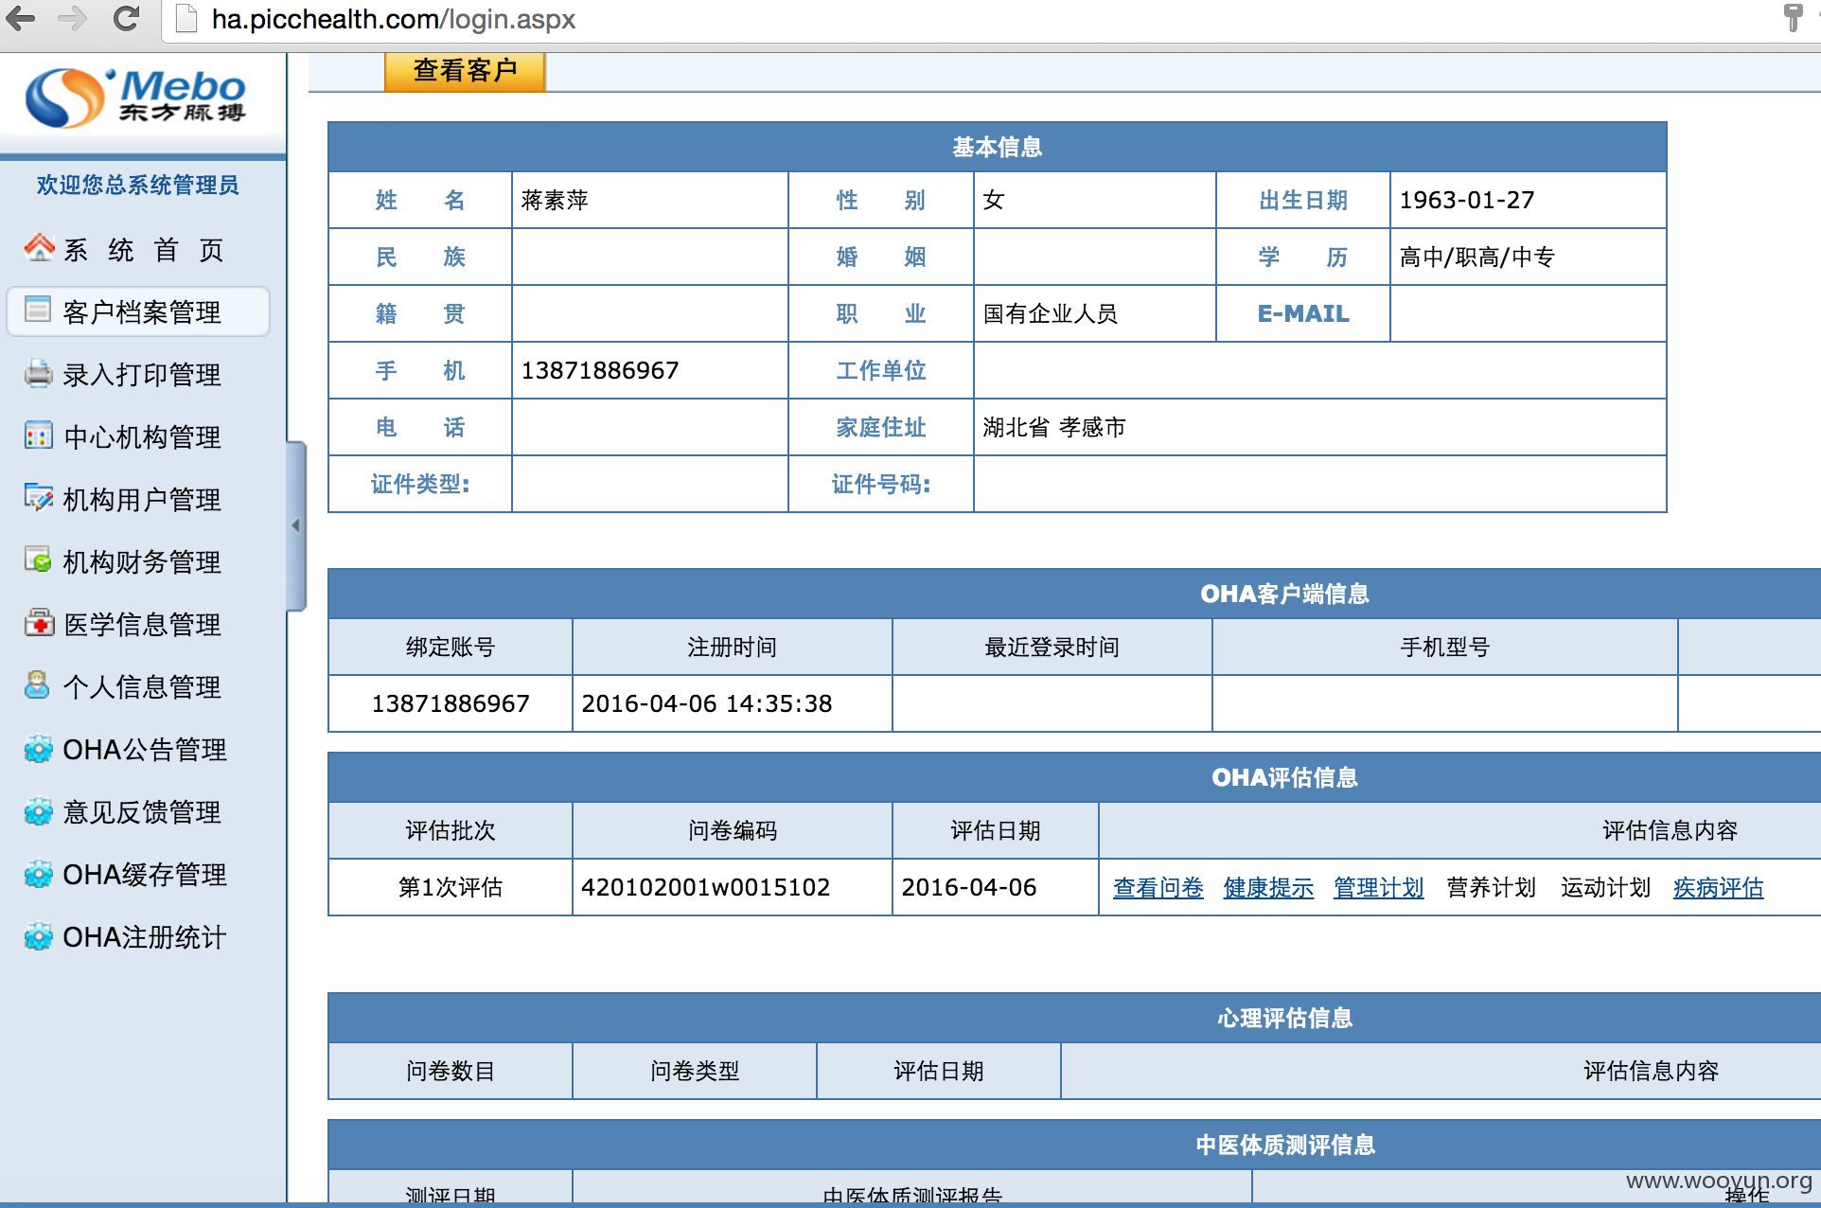Open 个人信息管理 menu item

[142, 687]
